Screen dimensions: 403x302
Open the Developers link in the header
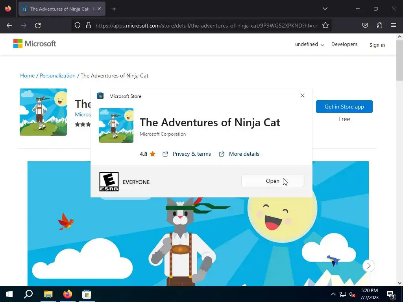pyautogui.click(x=344, y=44)
